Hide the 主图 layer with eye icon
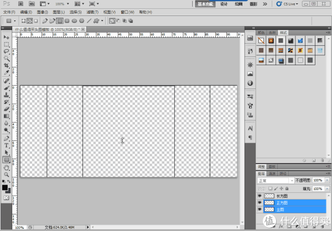Viewport: 332px width, 231px height. click(x=260, y=209)
